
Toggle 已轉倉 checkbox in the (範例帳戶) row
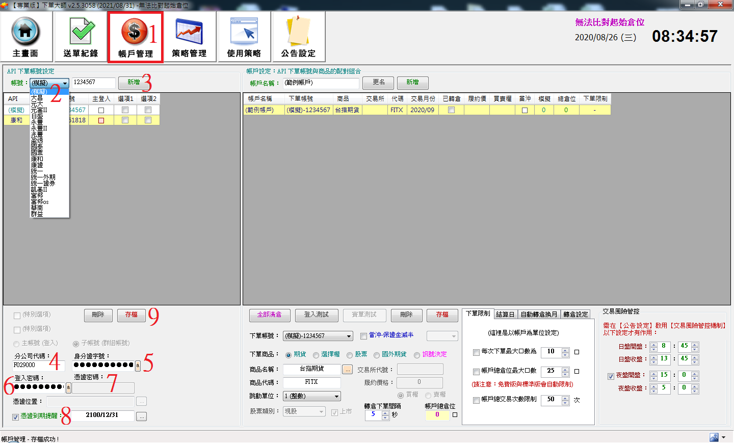coord(451,110)
